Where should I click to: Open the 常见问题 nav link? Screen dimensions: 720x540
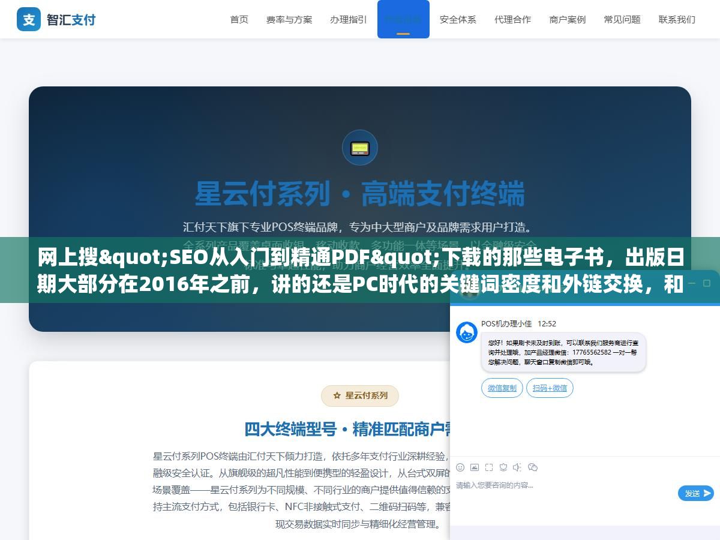pos(622,19)
